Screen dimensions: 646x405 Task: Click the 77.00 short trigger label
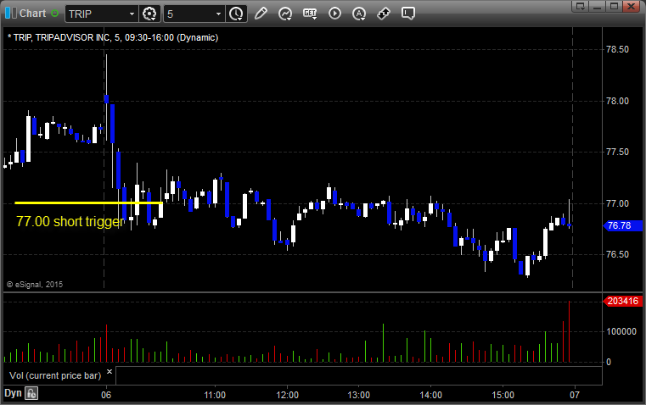click(x=70, y=222)
